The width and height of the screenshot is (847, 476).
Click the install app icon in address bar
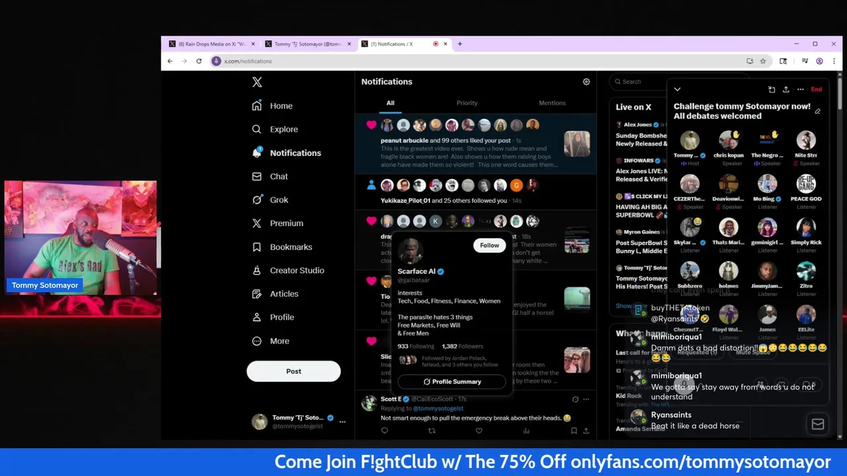point(750,61)
